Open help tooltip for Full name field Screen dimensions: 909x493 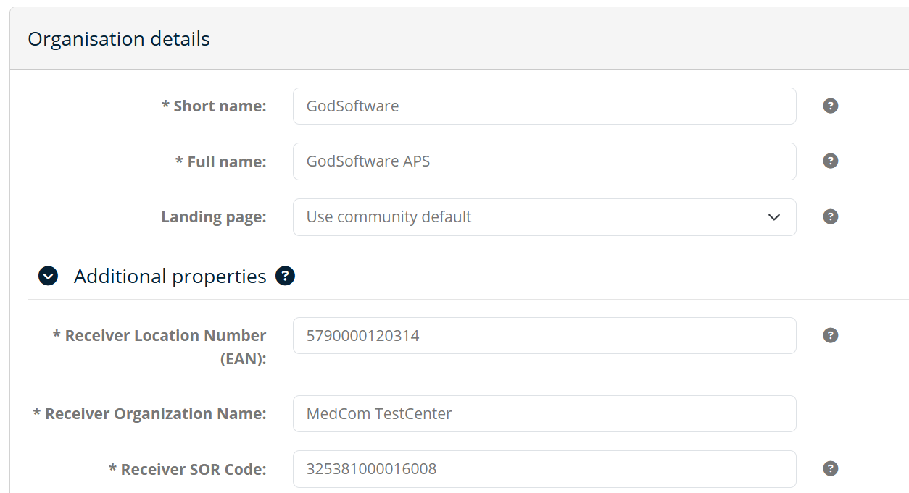click(x=831, y=161)
